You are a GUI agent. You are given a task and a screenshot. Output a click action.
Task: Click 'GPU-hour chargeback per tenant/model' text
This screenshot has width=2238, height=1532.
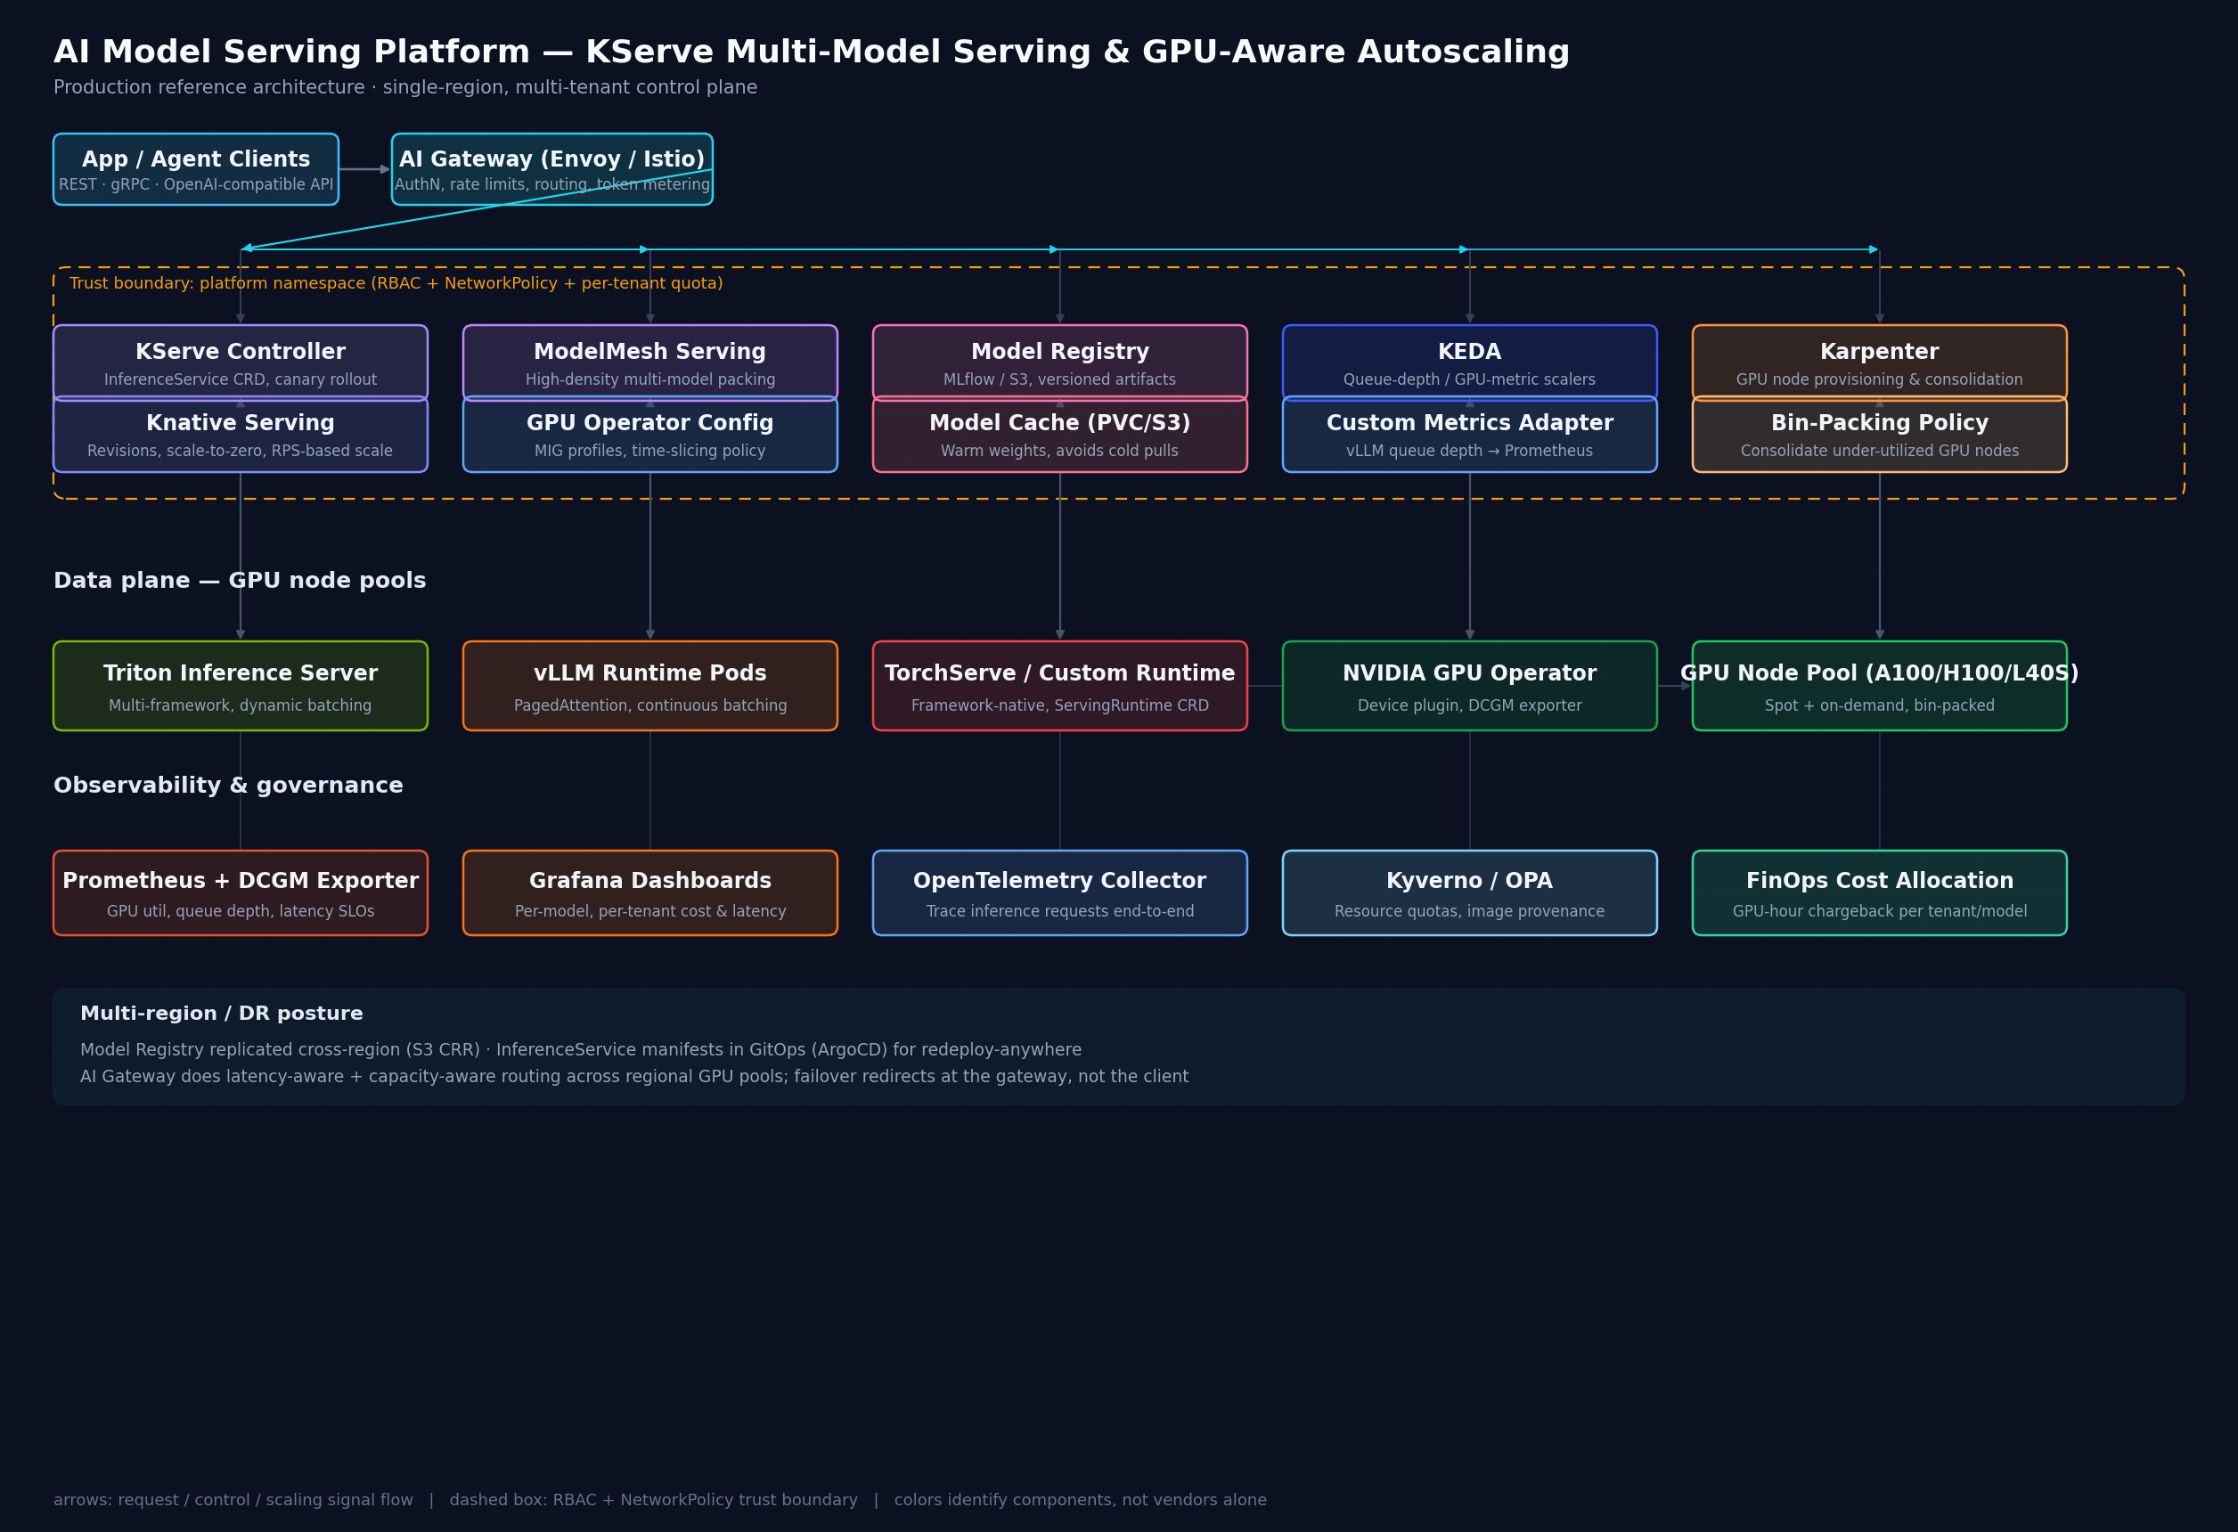point(1880,911)
